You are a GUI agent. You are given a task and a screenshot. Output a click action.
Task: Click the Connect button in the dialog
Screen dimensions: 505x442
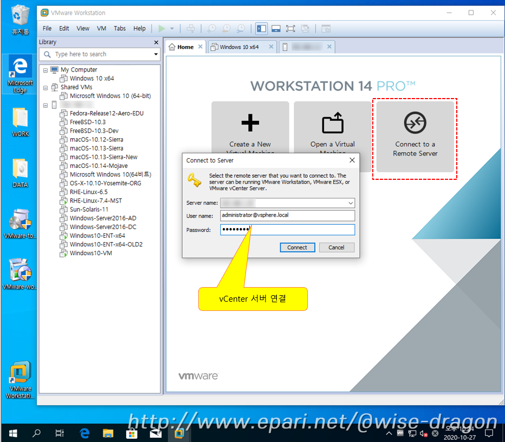coord(297,248)
